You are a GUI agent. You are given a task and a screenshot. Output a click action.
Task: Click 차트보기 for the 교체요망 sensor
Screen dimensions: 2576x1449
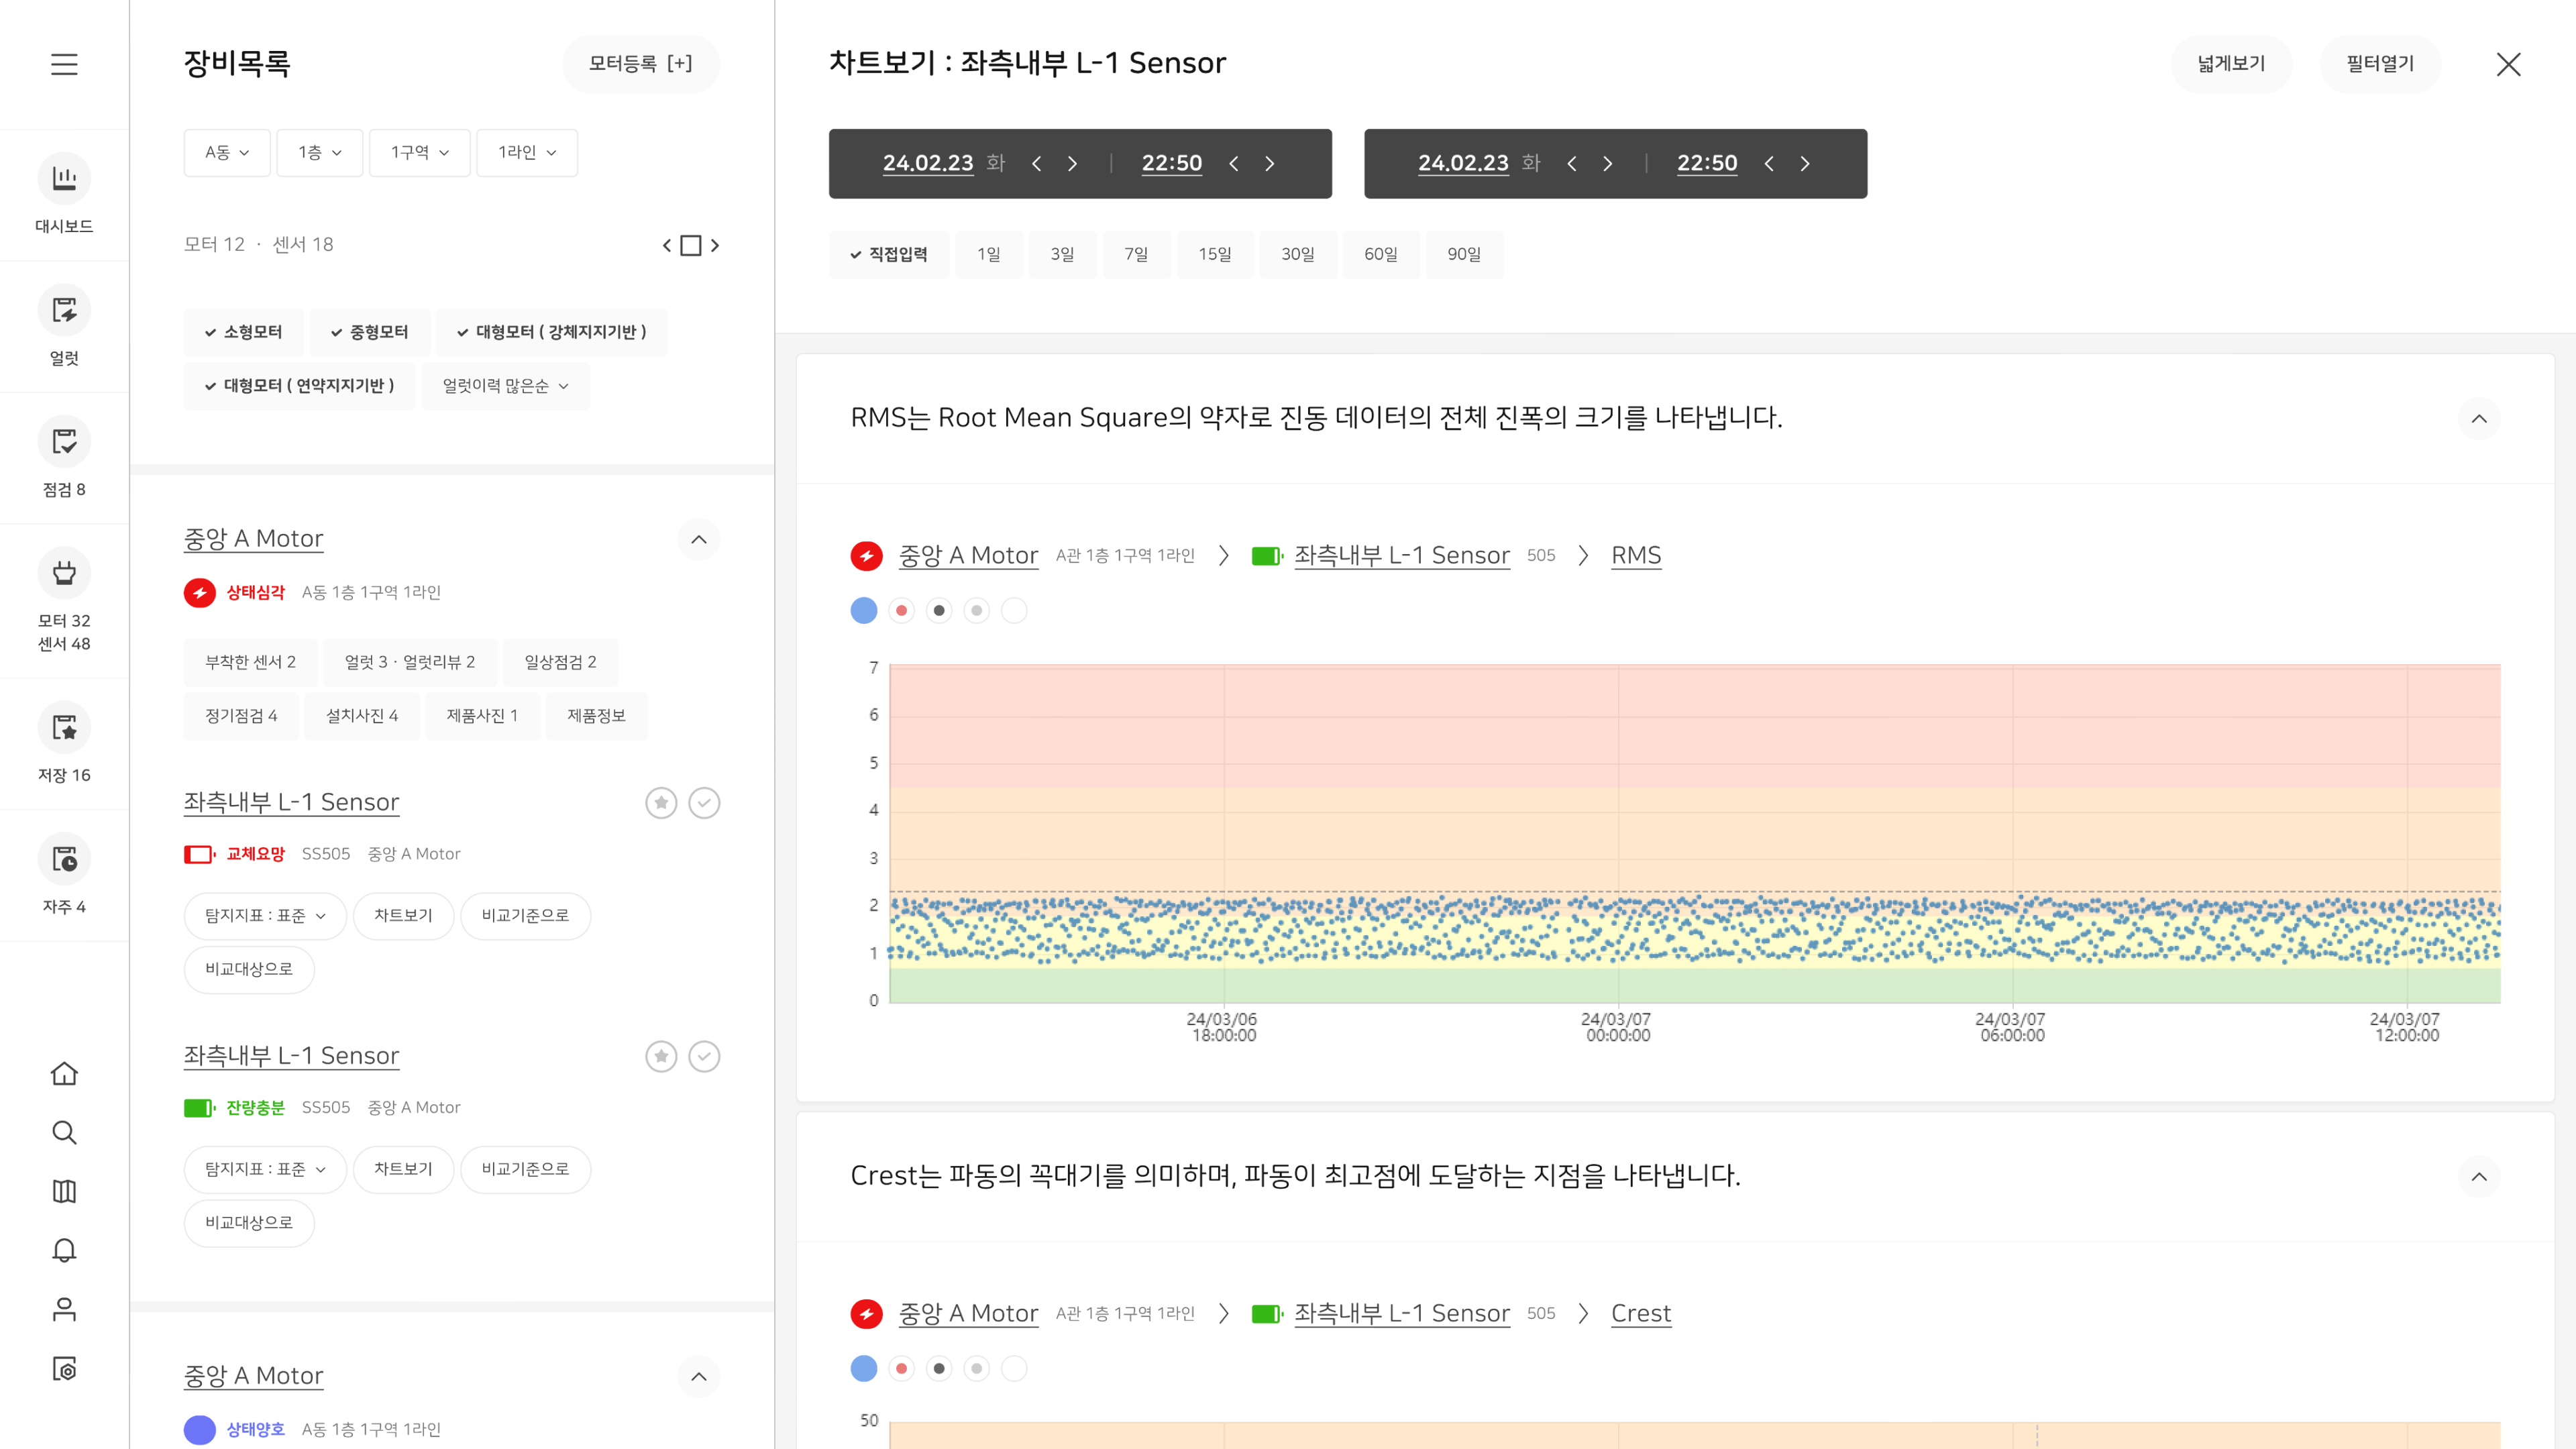point(403,916)
